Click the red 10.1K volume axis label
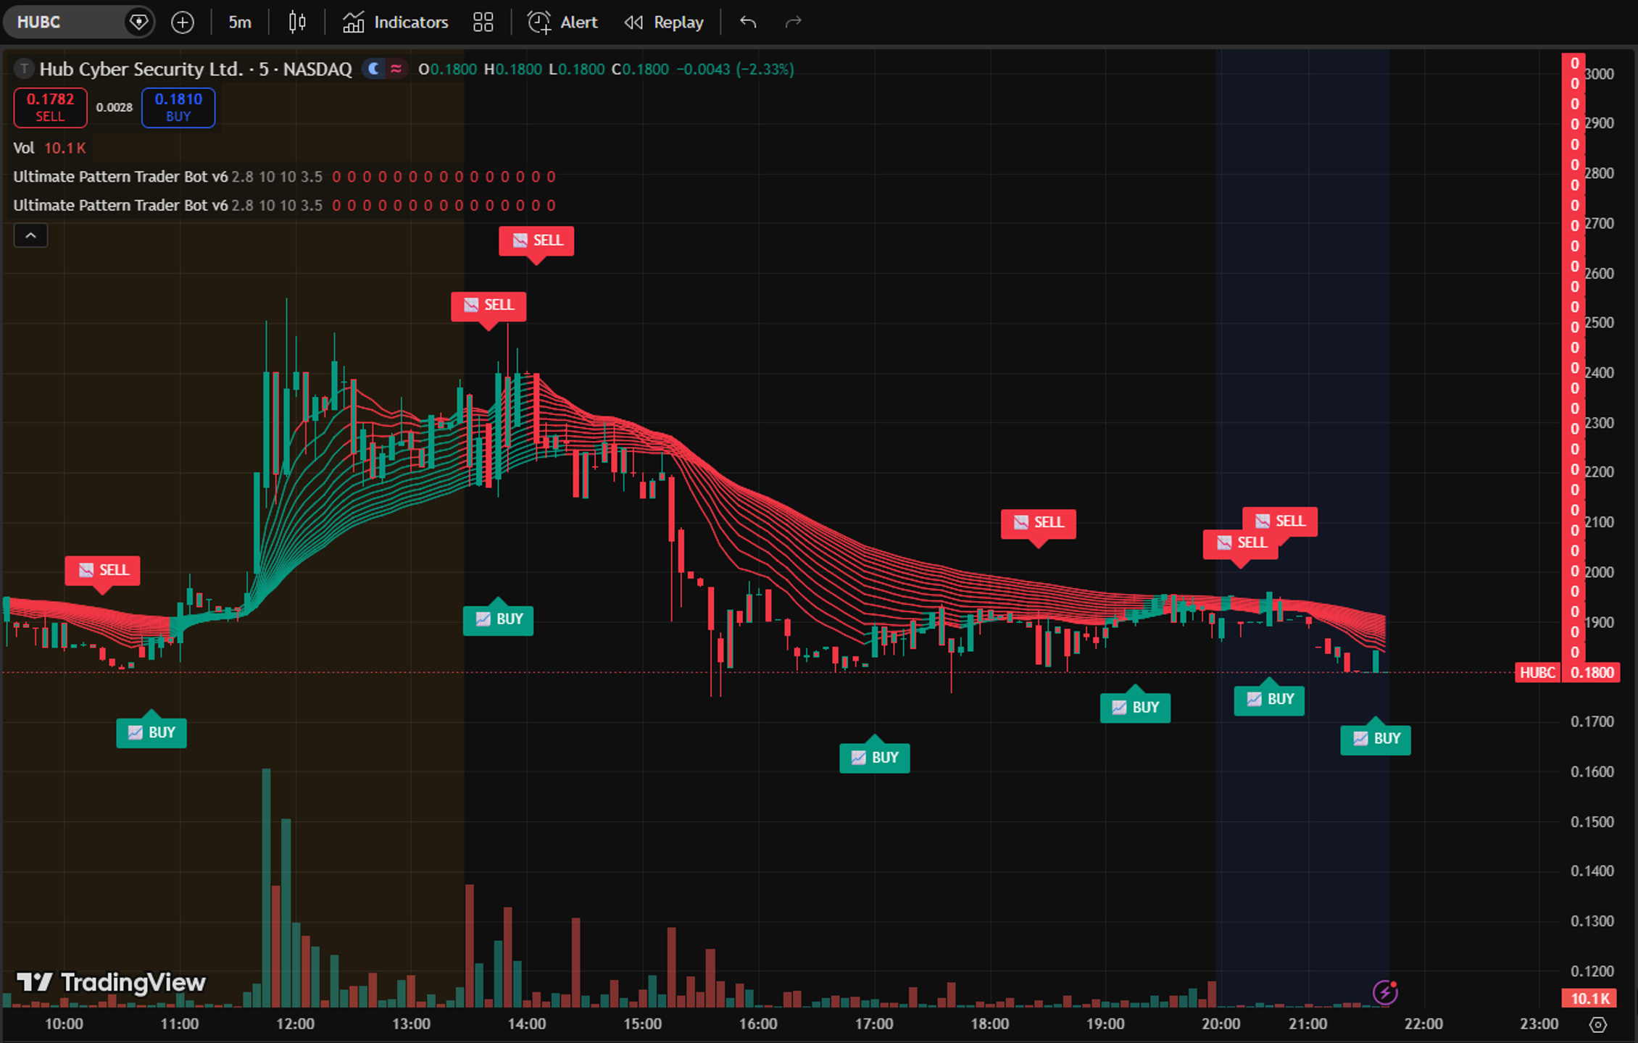The image size is (1638, 1043). [x=1590, y=999]
